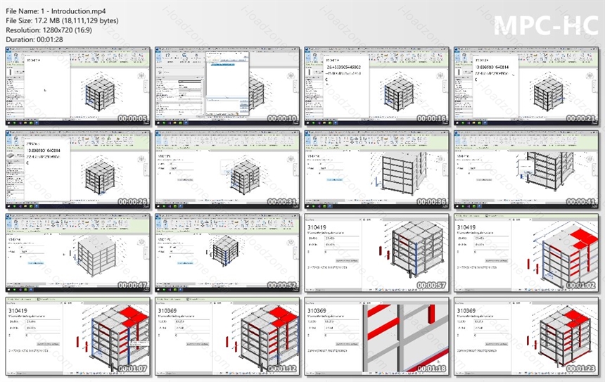Click the 00:00:31 video thumbnail

[227, 170]
